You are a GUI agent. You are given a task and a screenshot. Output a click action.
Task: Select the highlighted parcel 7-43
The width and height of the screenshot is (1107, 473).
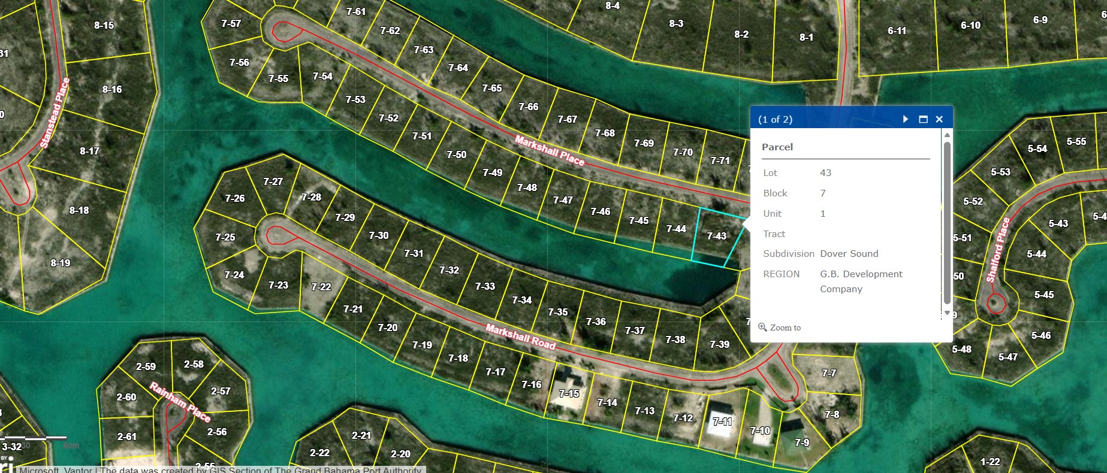point(716,236)
